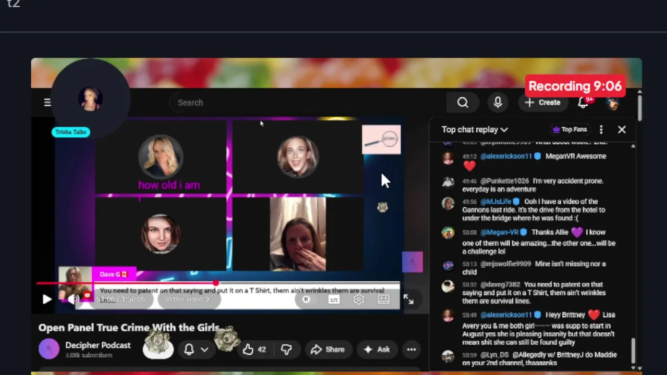Click the YouTube search magnifier button
Screen dimensions: 667x375
463,103
